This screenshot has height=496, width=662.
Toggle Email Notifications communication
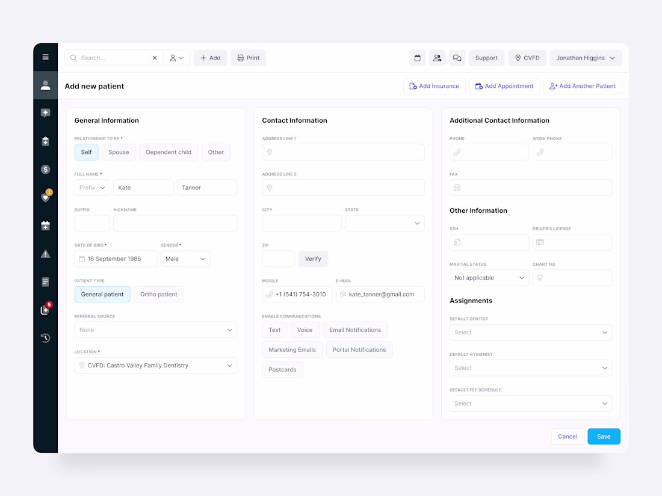tap(355, 330)
